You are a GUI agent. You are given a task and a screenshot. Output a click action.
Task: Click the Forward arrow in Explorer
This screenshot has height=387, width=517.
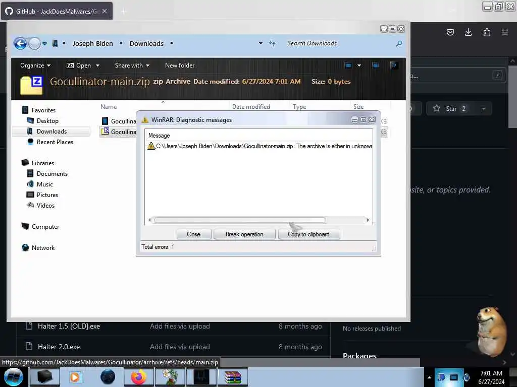(x=35, y=43)
